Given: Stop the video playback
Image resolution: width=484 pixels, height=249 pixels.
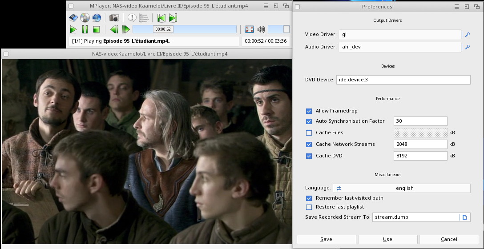Looking at the screenshot, I should [x=97, y=29].
